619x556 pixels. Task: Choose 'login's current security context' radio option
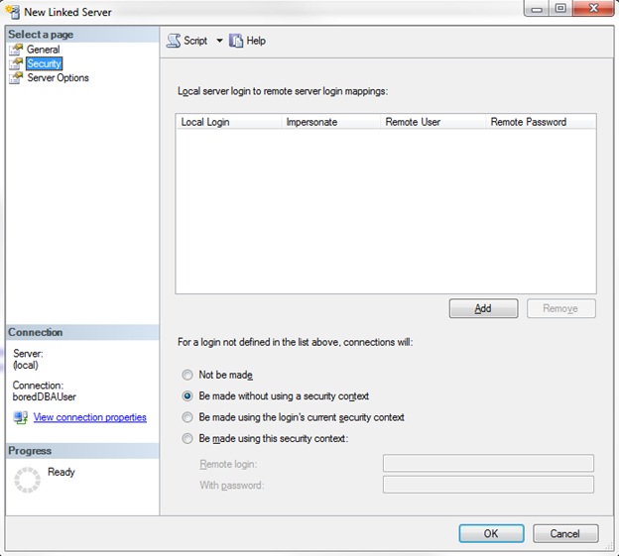coord(187,417)
